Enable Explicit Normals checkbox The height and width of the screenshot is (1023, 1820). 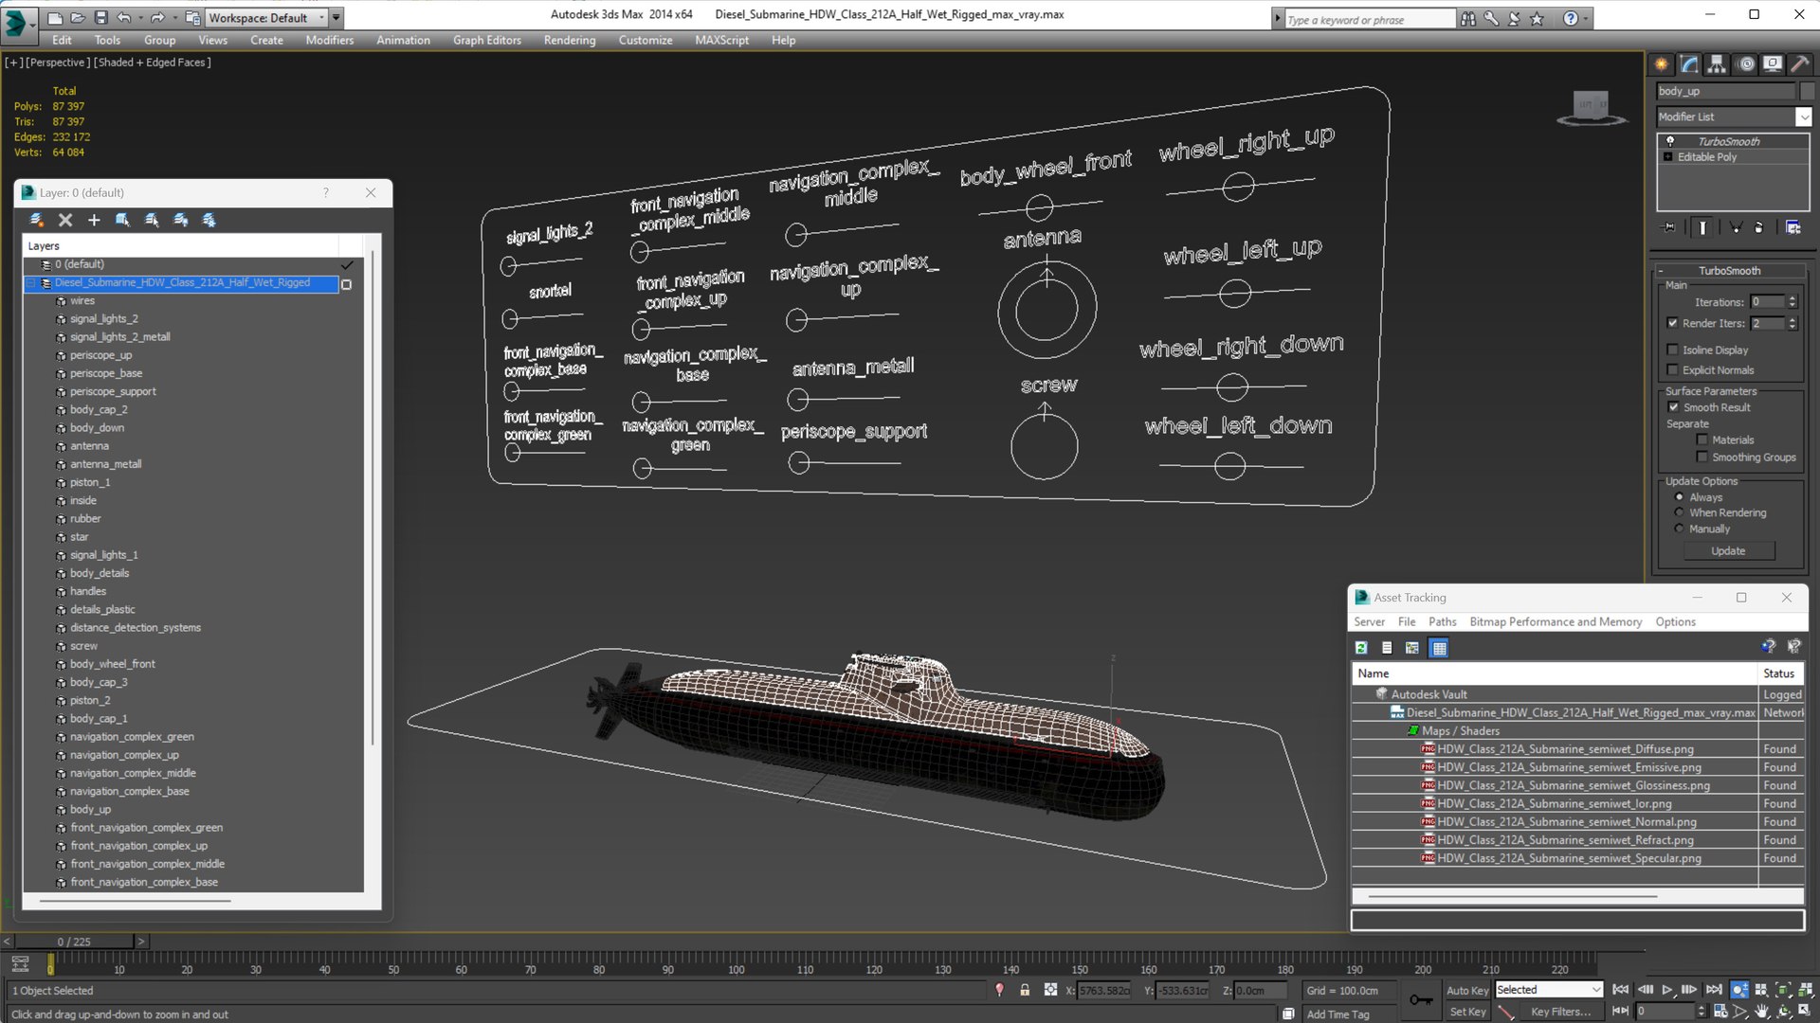(x=1673, y=369)
